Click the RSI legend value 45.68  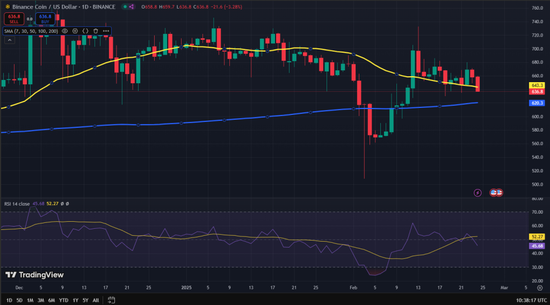(38, 204)
